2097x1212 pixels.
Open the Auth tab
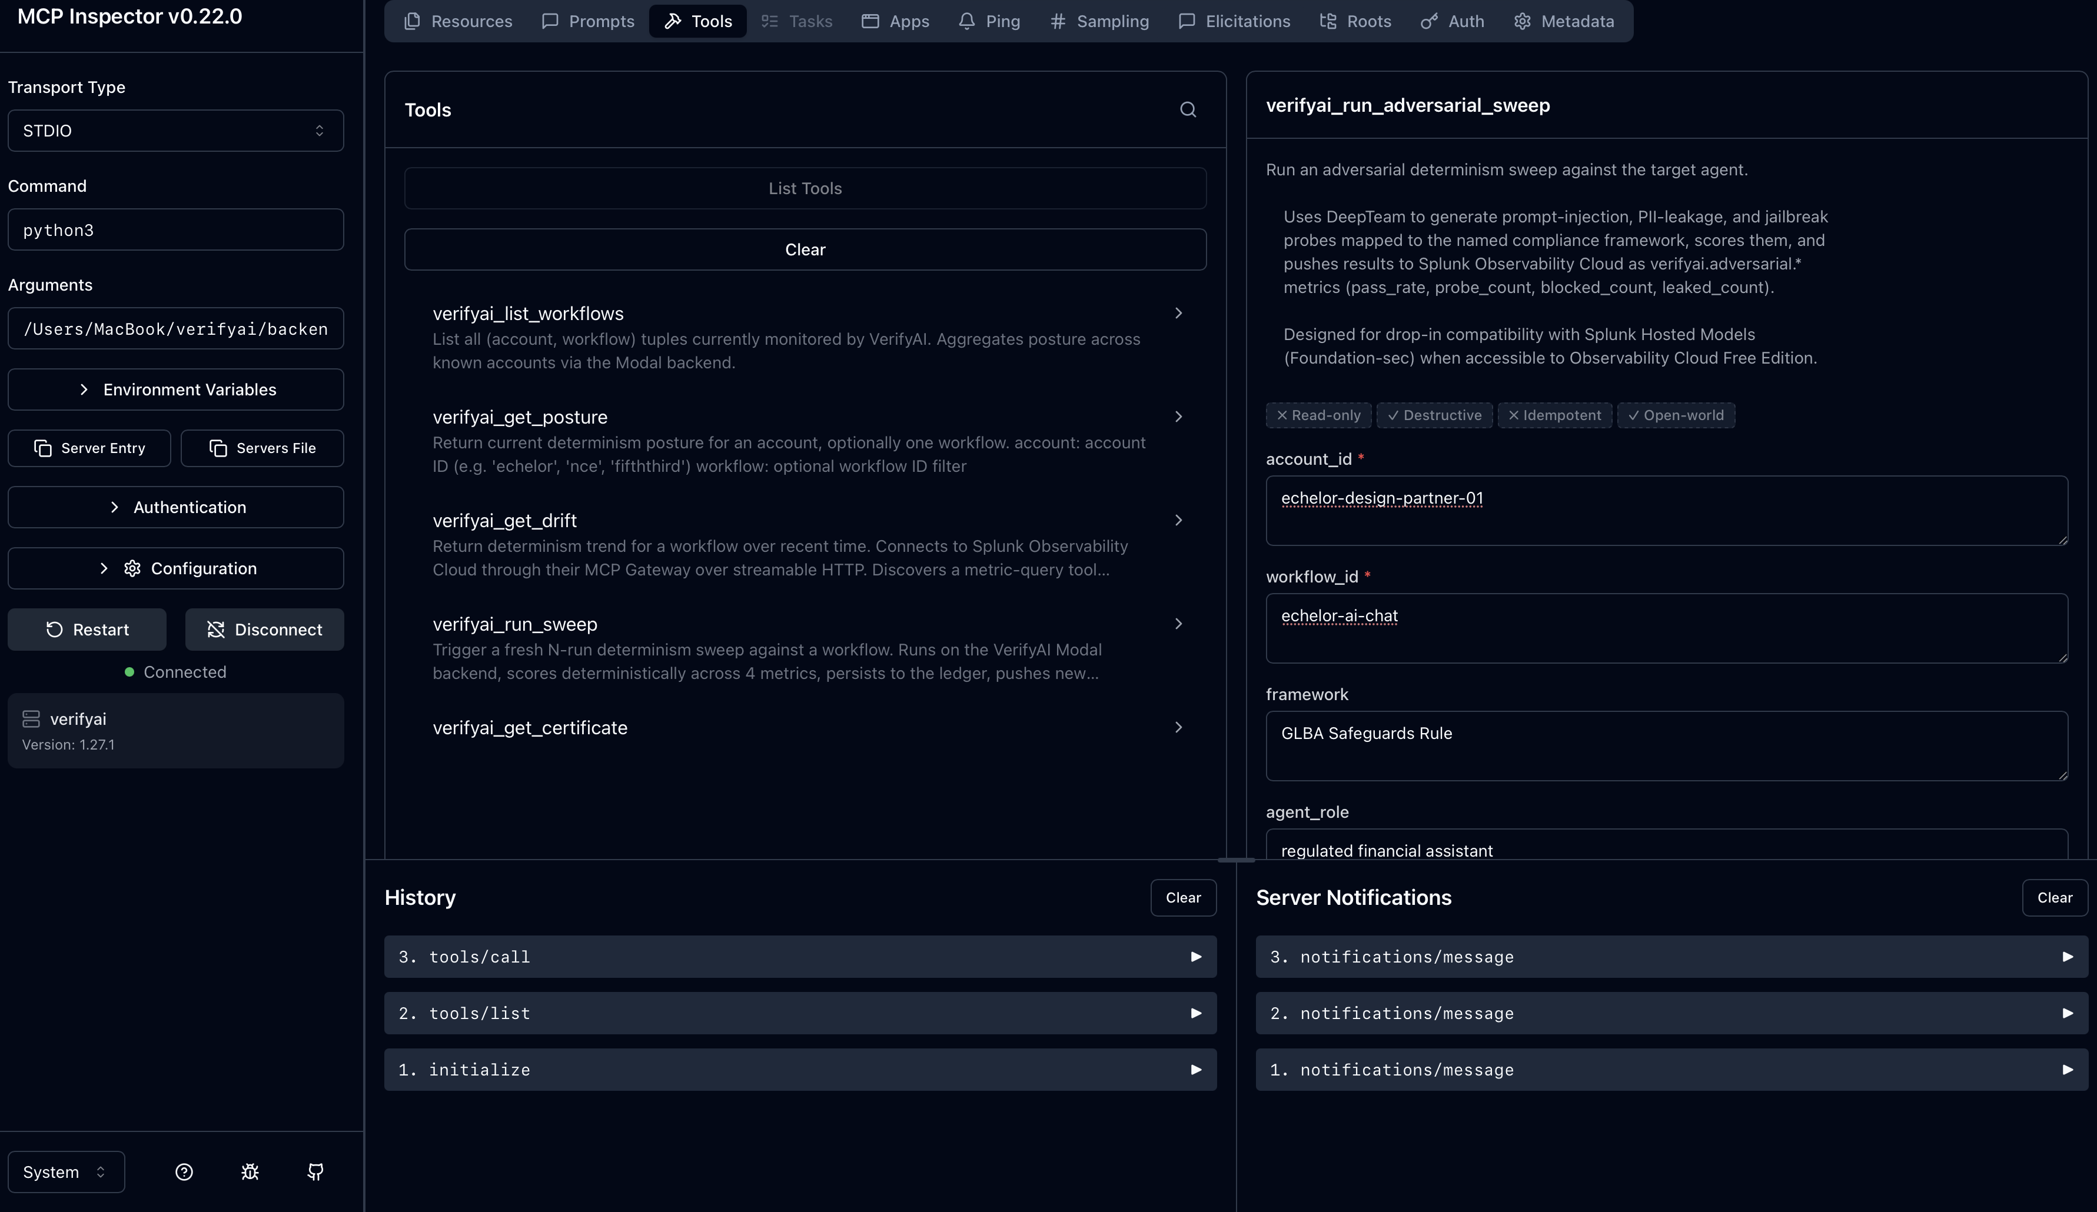coord(1451,22)
